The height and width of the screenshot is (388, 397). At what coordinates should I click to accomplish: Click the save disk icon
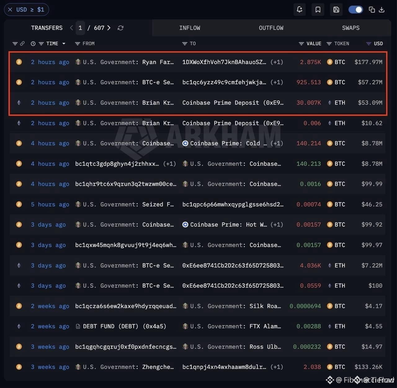coord(336,10)
